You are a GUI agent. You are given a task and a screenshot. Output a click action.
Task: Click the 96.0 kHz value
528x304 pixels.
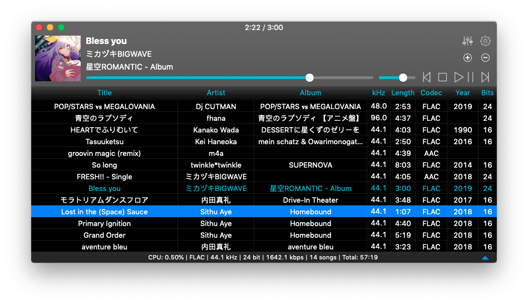[x=378, y=118]
